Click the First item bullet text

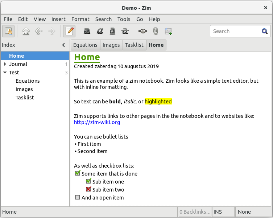coord(89,144)
